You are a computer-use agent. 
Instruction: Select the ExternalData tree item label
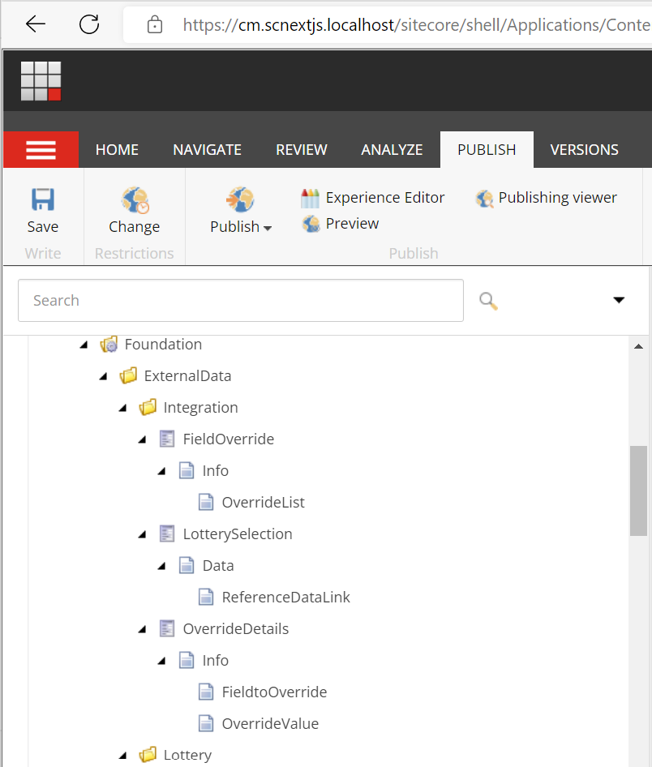pyautogui.click(x=187, y=376)
